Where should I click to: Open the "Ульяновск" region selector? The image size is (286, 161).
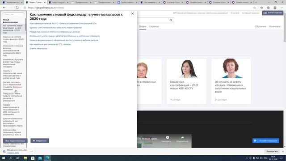pyautogui.click(x=274, y=26)
